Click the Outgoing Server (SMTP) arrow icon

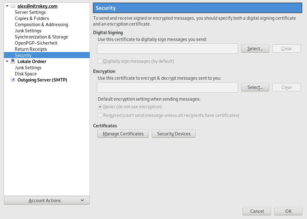point(13,80)
